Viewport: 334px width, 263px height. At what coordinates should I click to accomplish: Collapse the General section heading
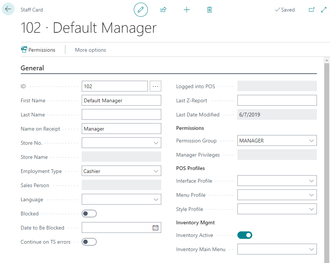click(32, 68)
